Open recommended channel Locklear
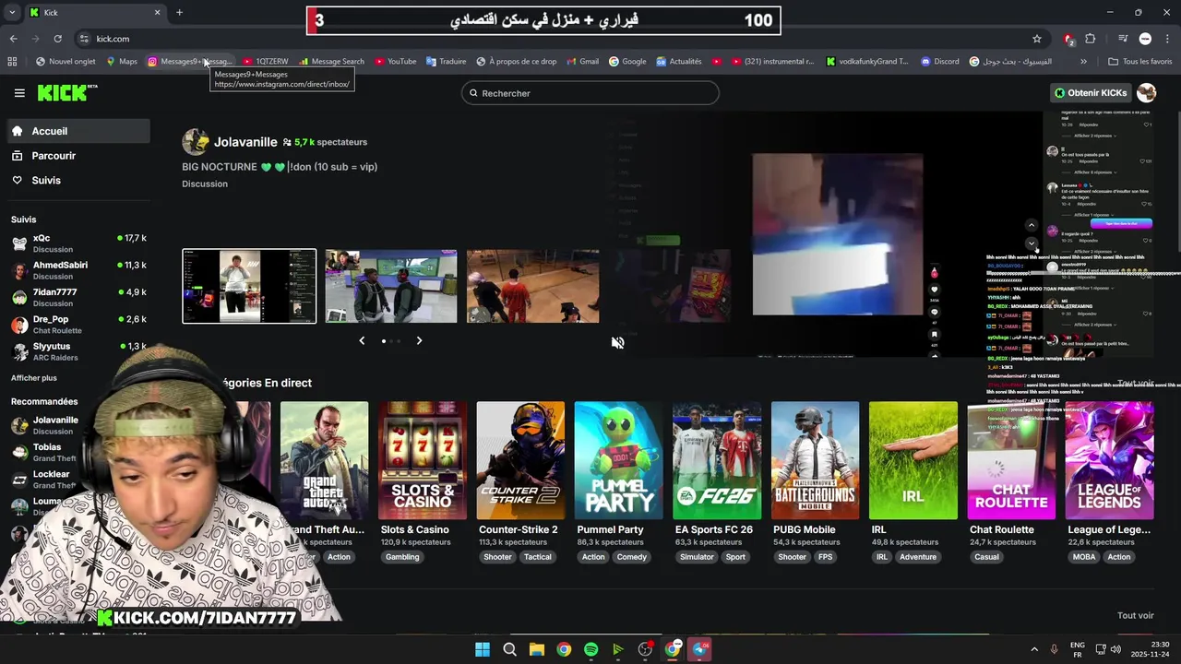The height and width of the screenshot is (664, 1181). [46, 479]
